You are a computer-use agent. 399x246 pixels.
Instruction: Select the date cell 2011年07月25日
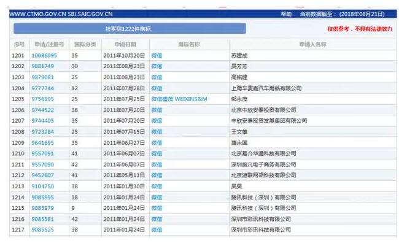(124, 99)
